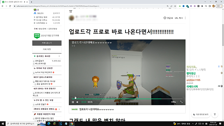224x126 pixels.
Task: Open the 1080p quality selector
Action: coord(174,102)
